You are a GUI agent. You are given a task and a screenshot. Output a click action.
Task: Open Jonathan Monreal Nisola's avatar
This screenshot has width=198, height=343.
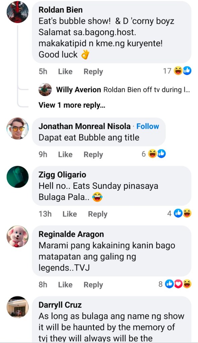pyautogui.click(x=17, y=128)
